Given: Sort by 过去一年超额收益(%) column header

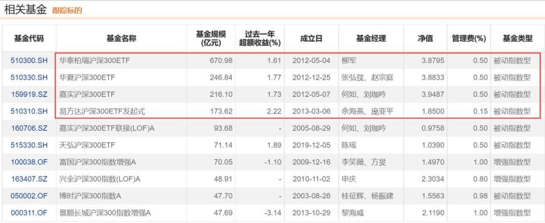Looking at the screenshot, I should pos(259,39).
